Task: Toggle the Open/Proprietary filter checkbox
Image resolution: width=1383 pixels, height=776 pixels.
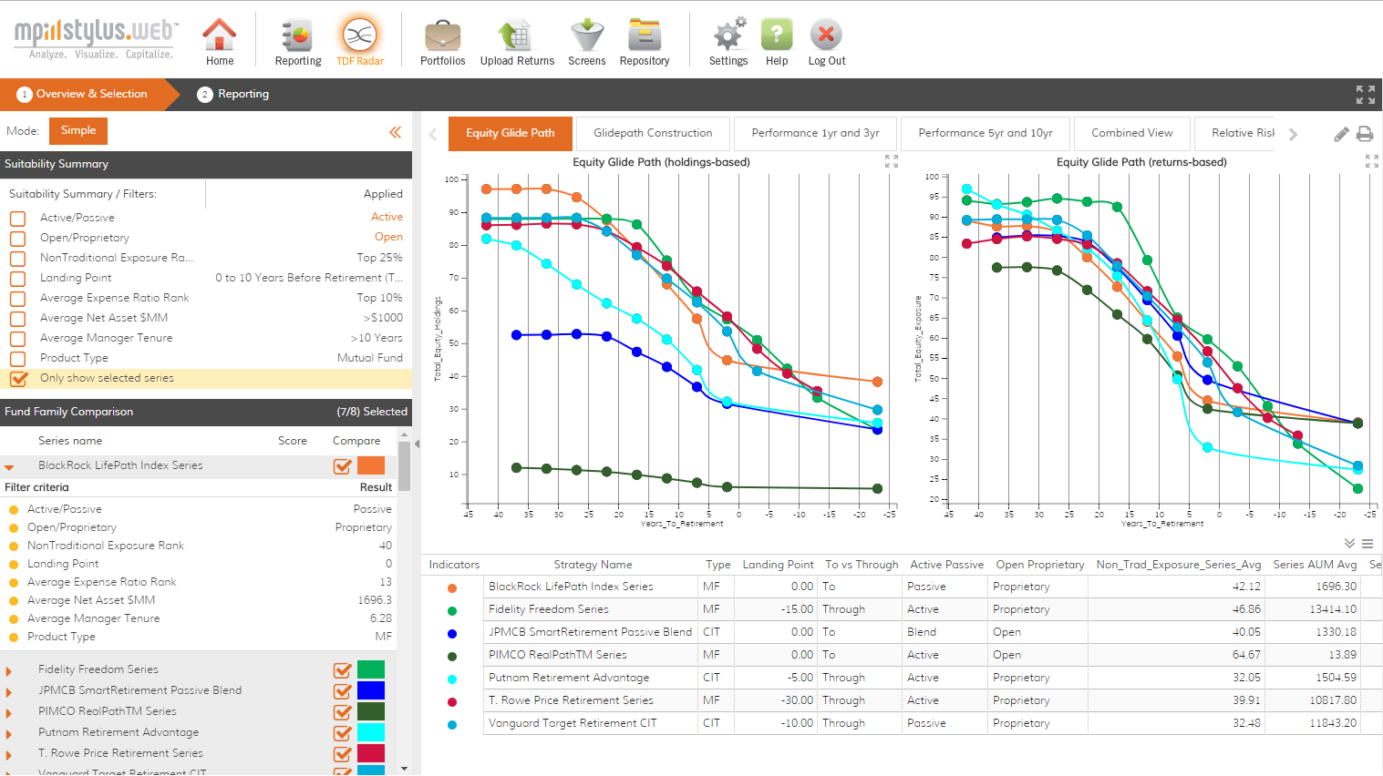Action: coord(17,239)
